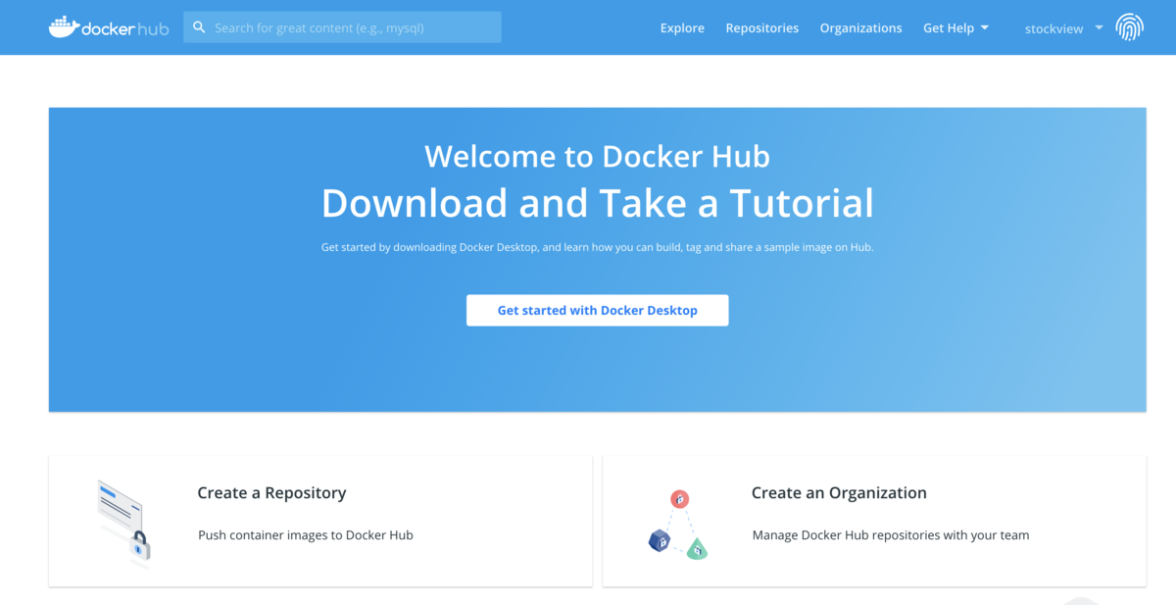Open the Create a Repository heading
The height and width of the screenshot is (605, 1176).
click(271, 493)
